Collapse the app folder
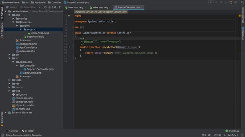 click(x=9, y=15)
